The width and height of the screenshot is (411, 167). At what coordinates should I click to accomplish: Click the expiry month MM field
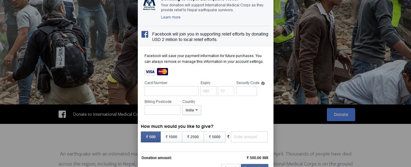tap(209, 91)
